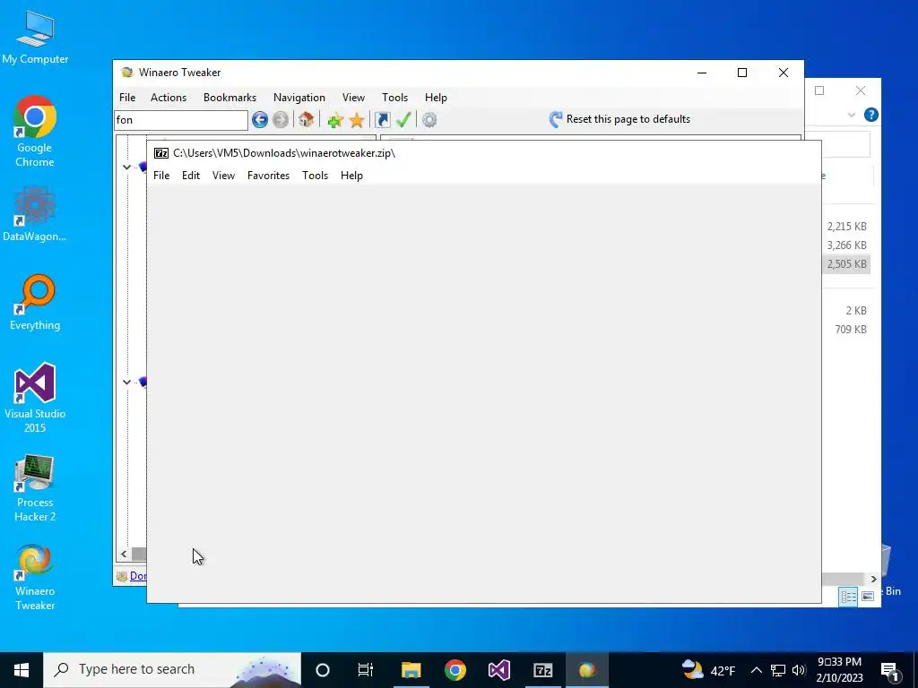Open the Bookmarks menu
Screen dimensions: 918x688
click(230, 98)
